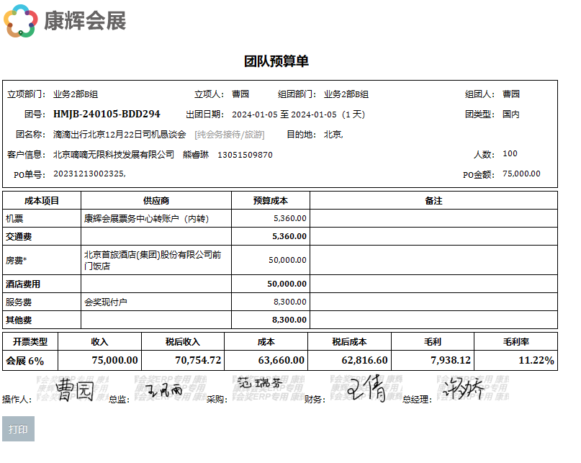Click the PO number 20231213002325

click(x=89, y=174)
